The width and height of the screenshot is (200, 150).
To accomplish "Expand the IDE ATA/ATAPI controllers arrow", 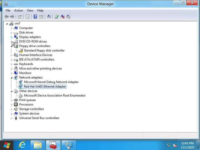I will [x=11, y=60].
